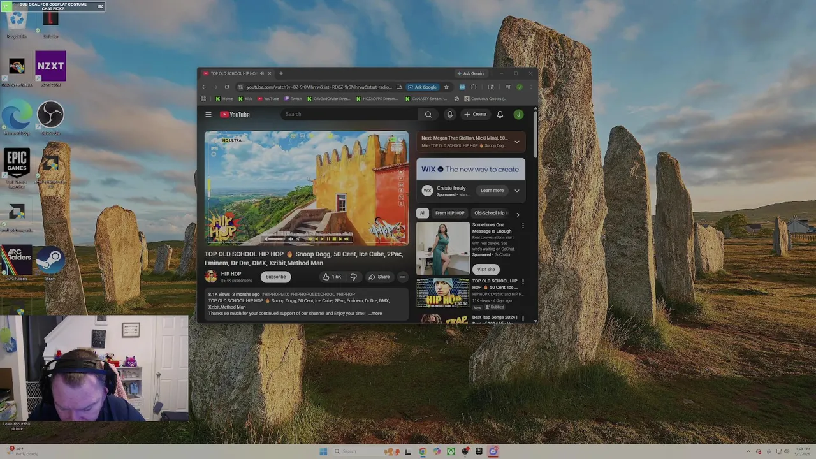Open Chrome three-dot menu
The width and height of the screenshot is (816, 459).
tap(530, 87)
